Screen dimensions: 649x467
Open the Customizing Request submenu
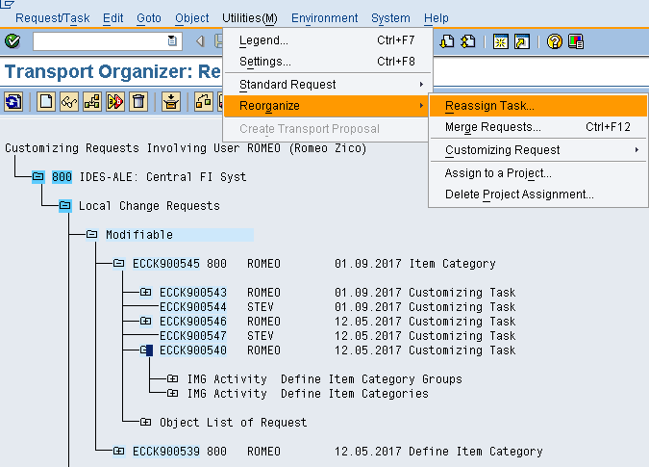coord(502,150)
